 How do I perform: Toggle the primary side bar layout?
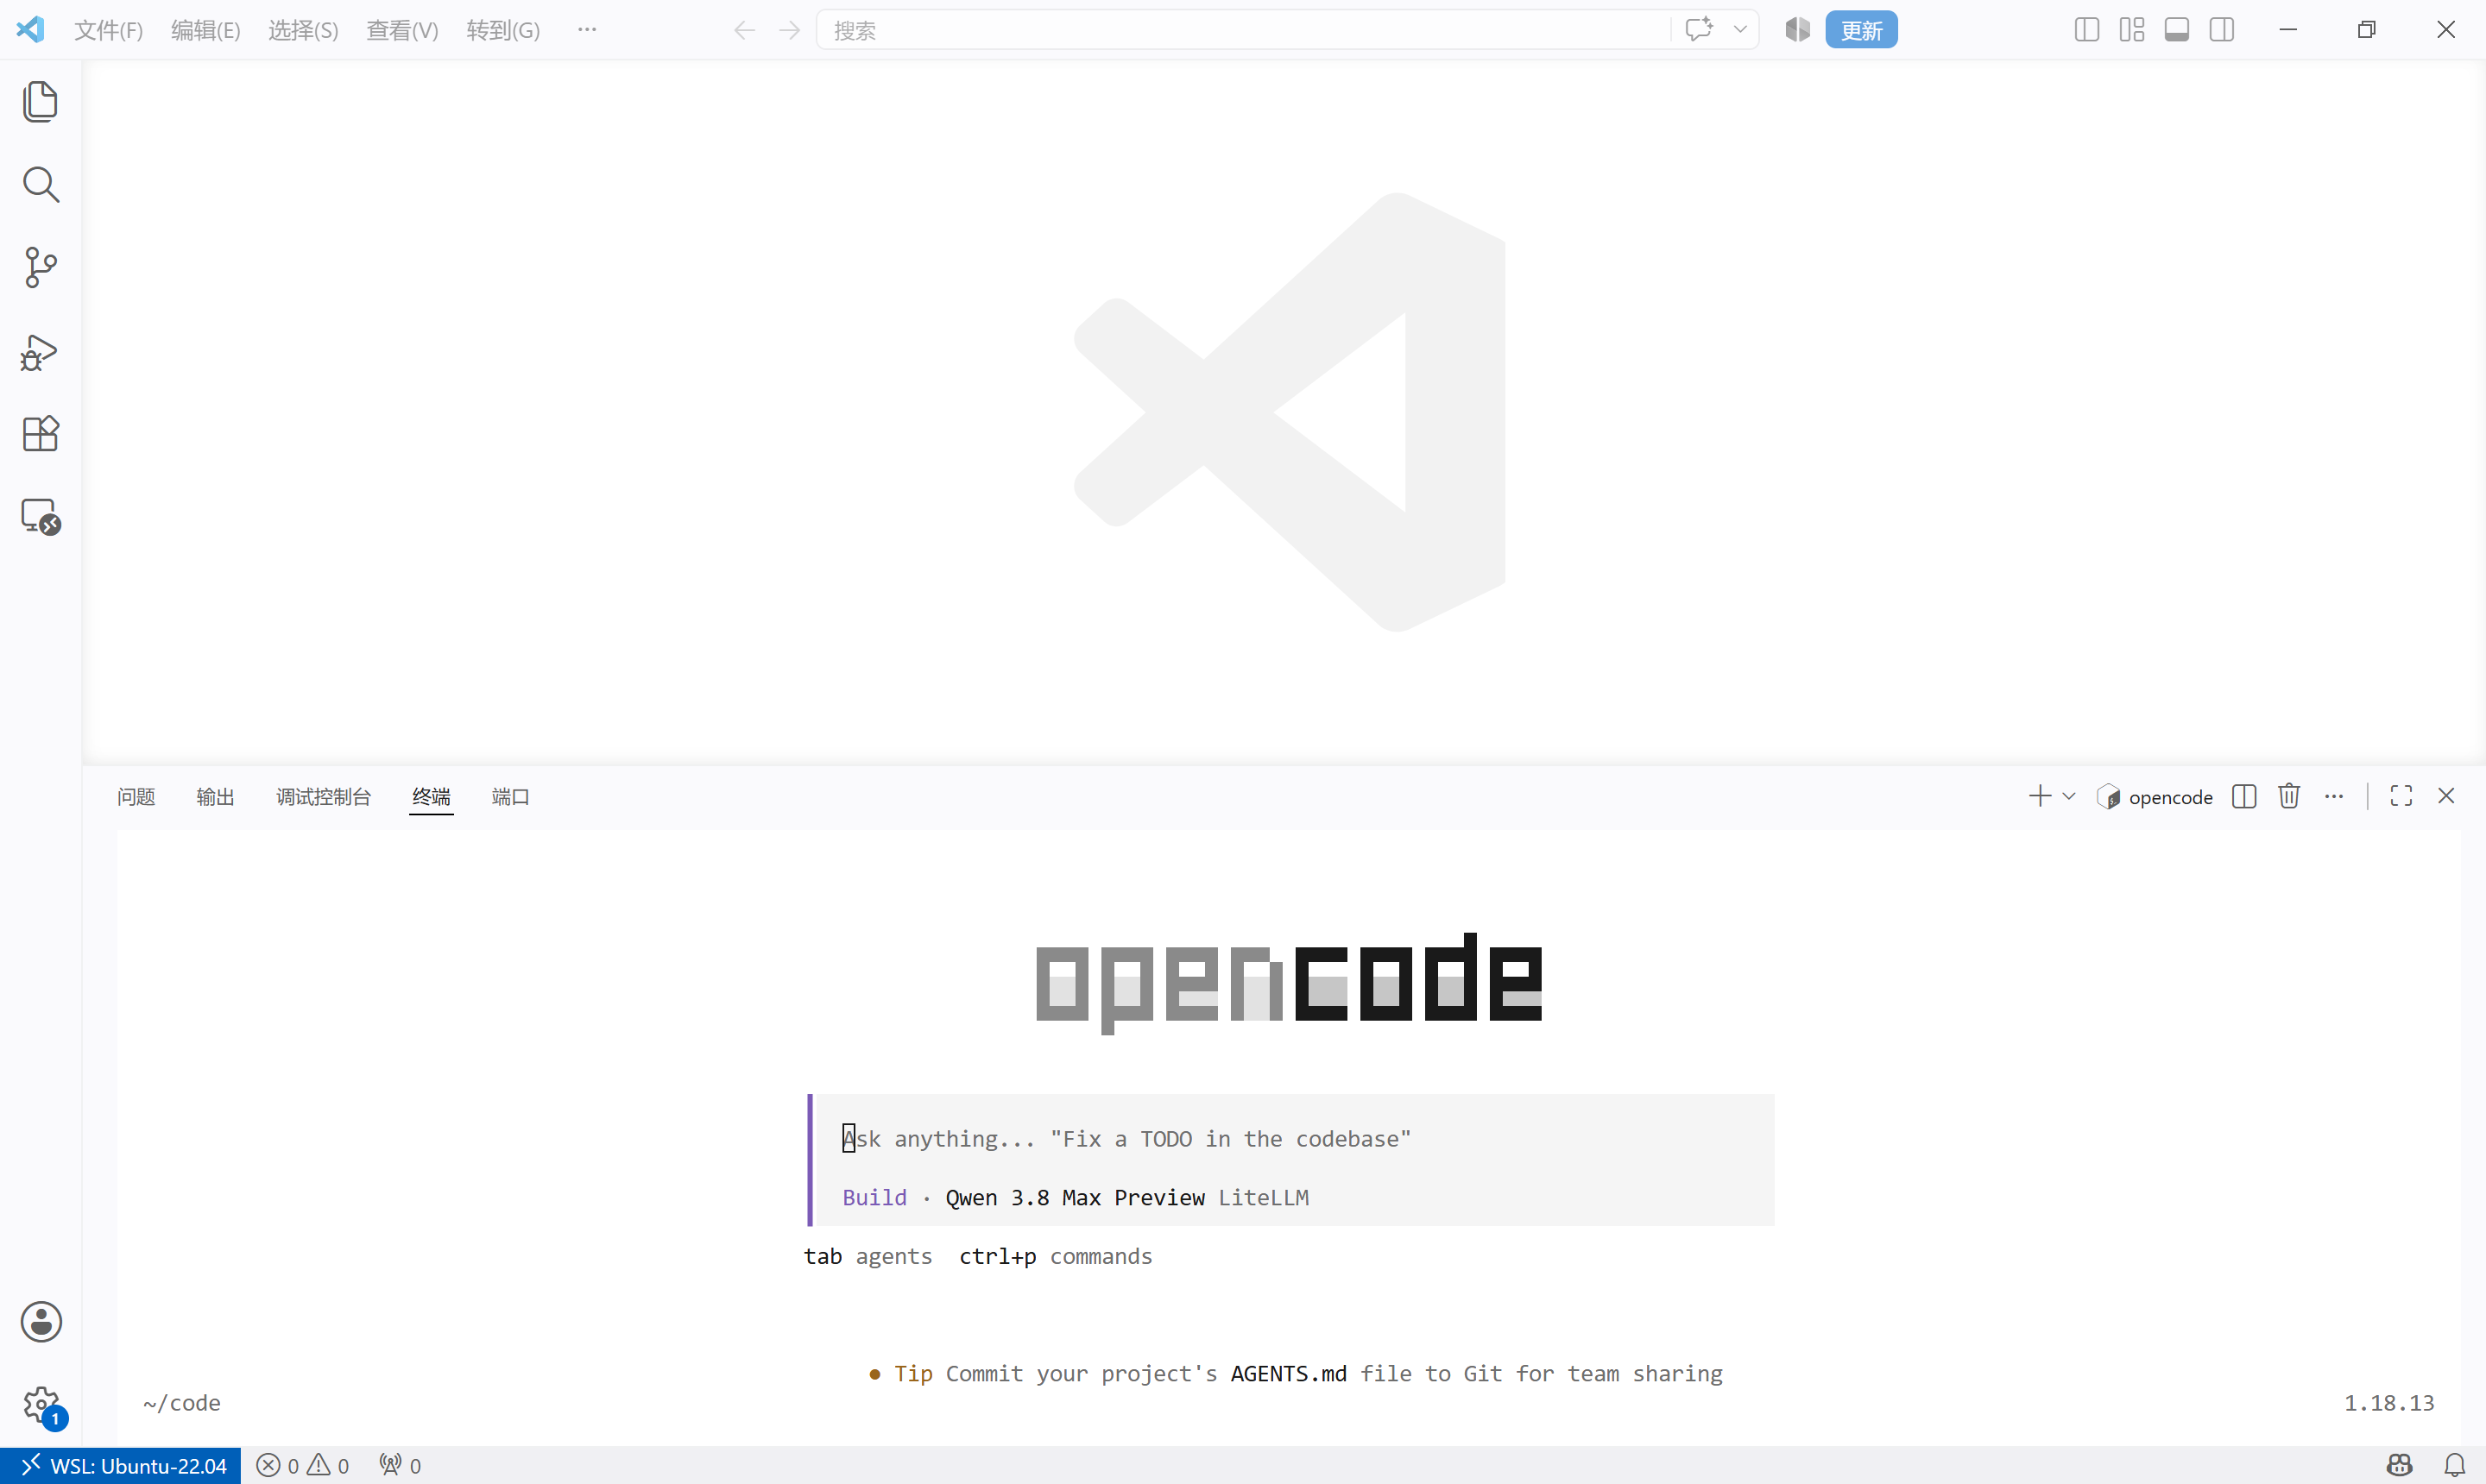point(2087,30)
